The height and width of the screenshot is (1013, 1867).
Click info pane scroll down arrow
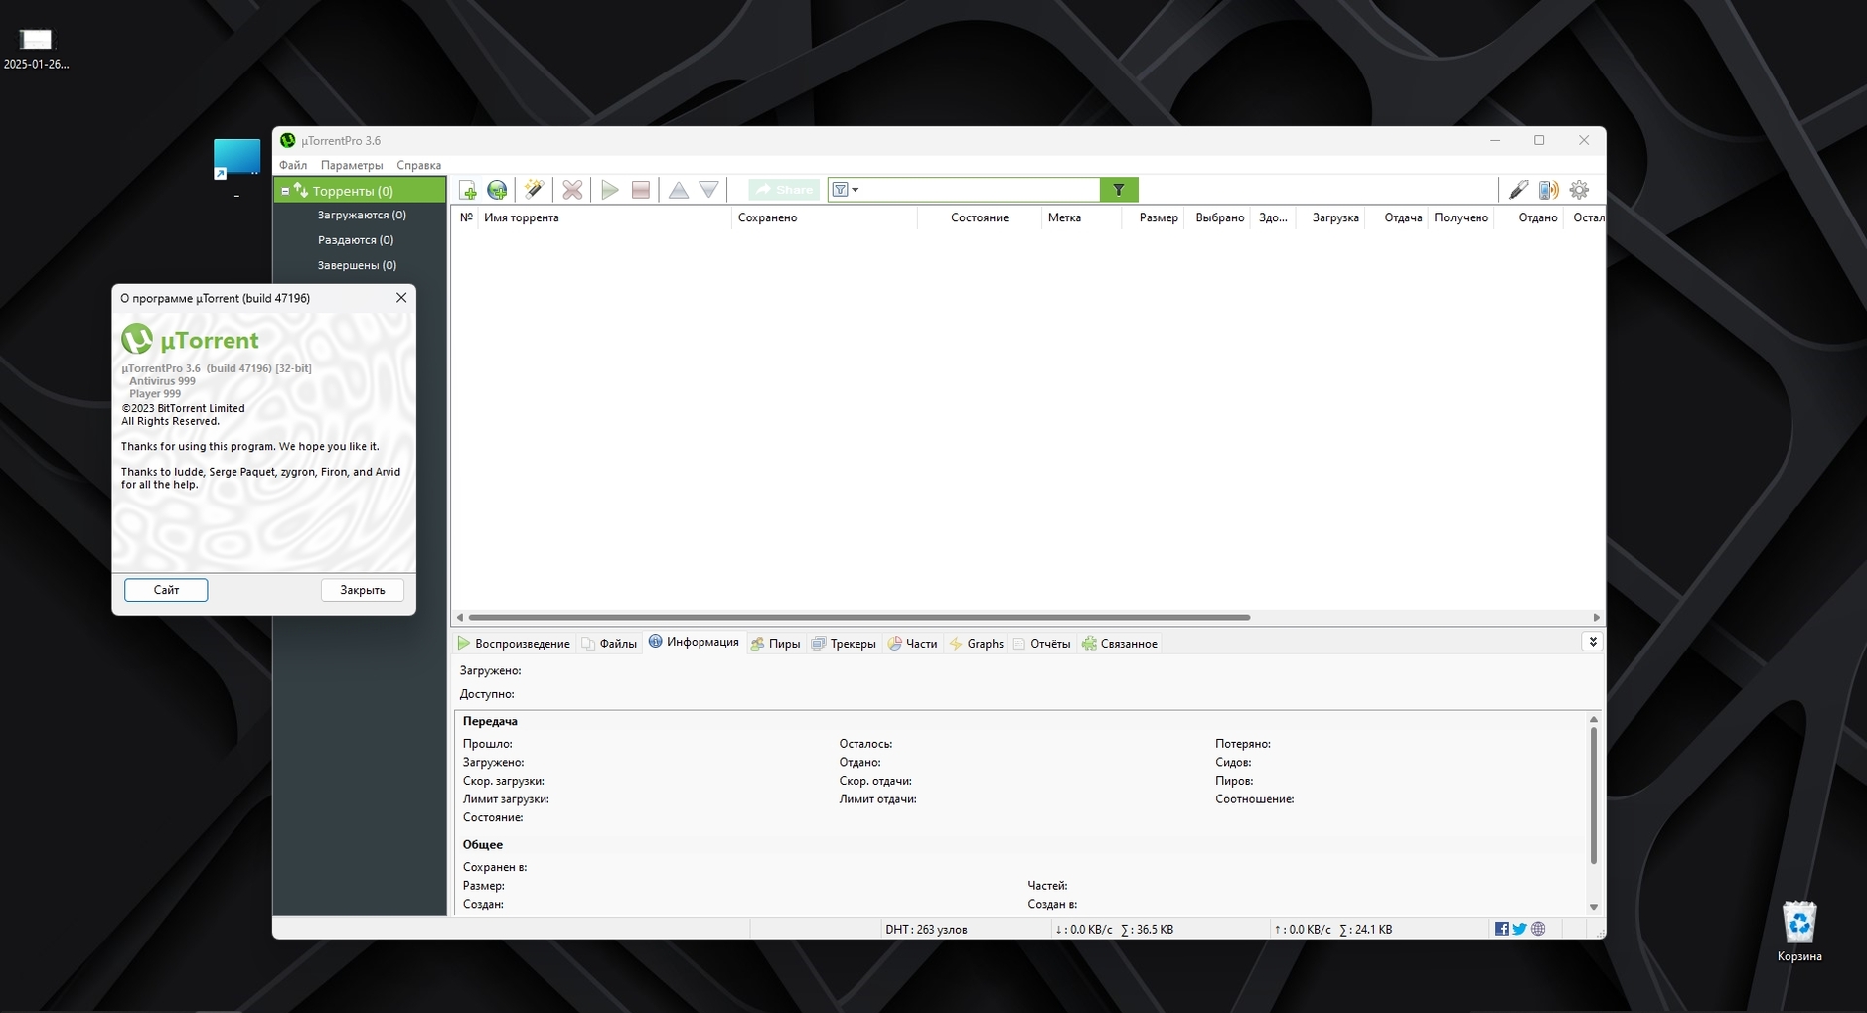[1593, 907]
